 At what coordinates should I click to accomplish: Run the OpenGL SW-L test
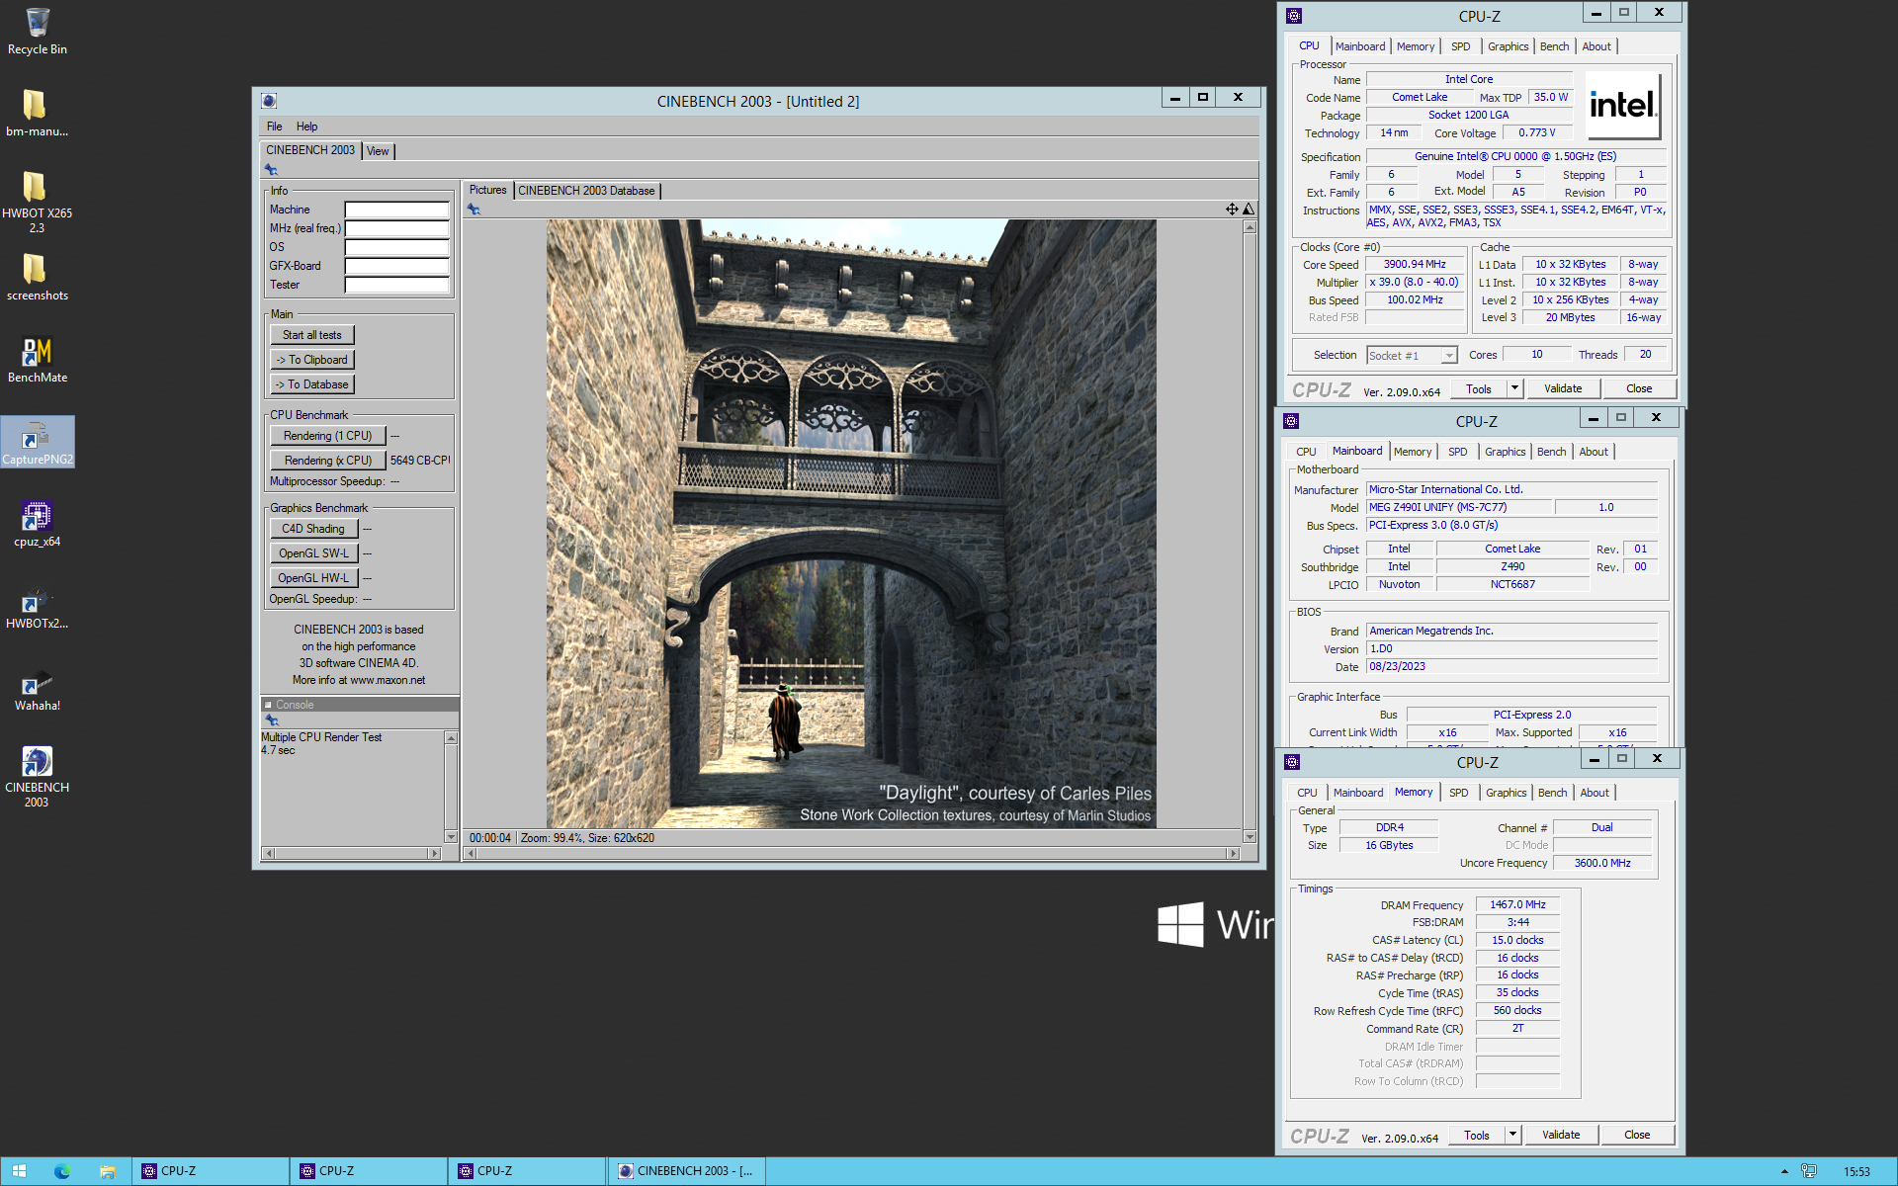[x=313, y=553]
